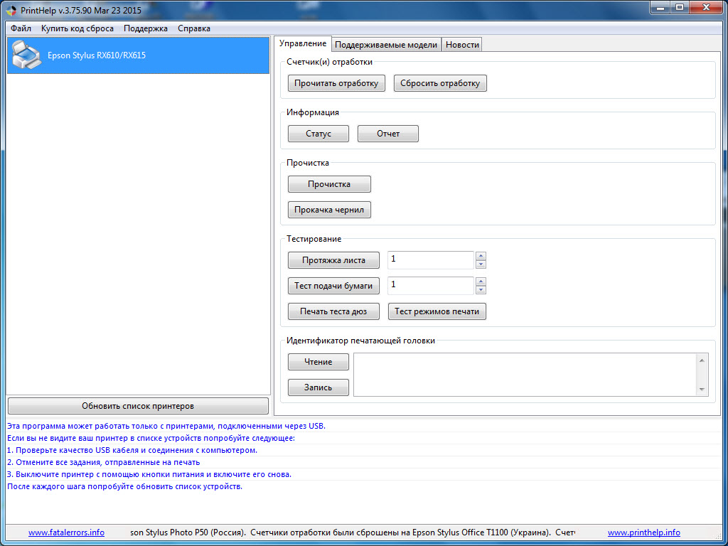Click the line 'Отмените все задания, отправленные на печать'

click(104, 462)
